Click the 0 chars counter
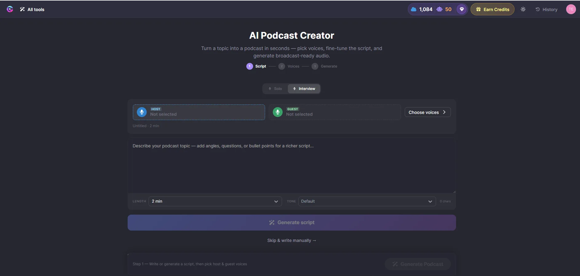 [x=445, y=201]
